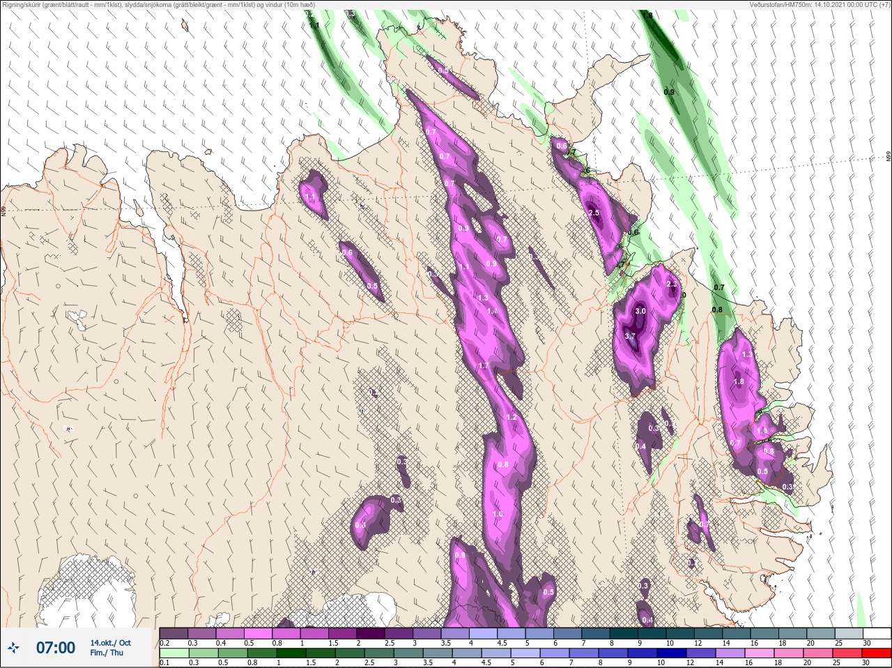This screenshot has width=892, height=668.
Task: Select the white 30 swatch ending the upper scale
Action: point(877,633)
